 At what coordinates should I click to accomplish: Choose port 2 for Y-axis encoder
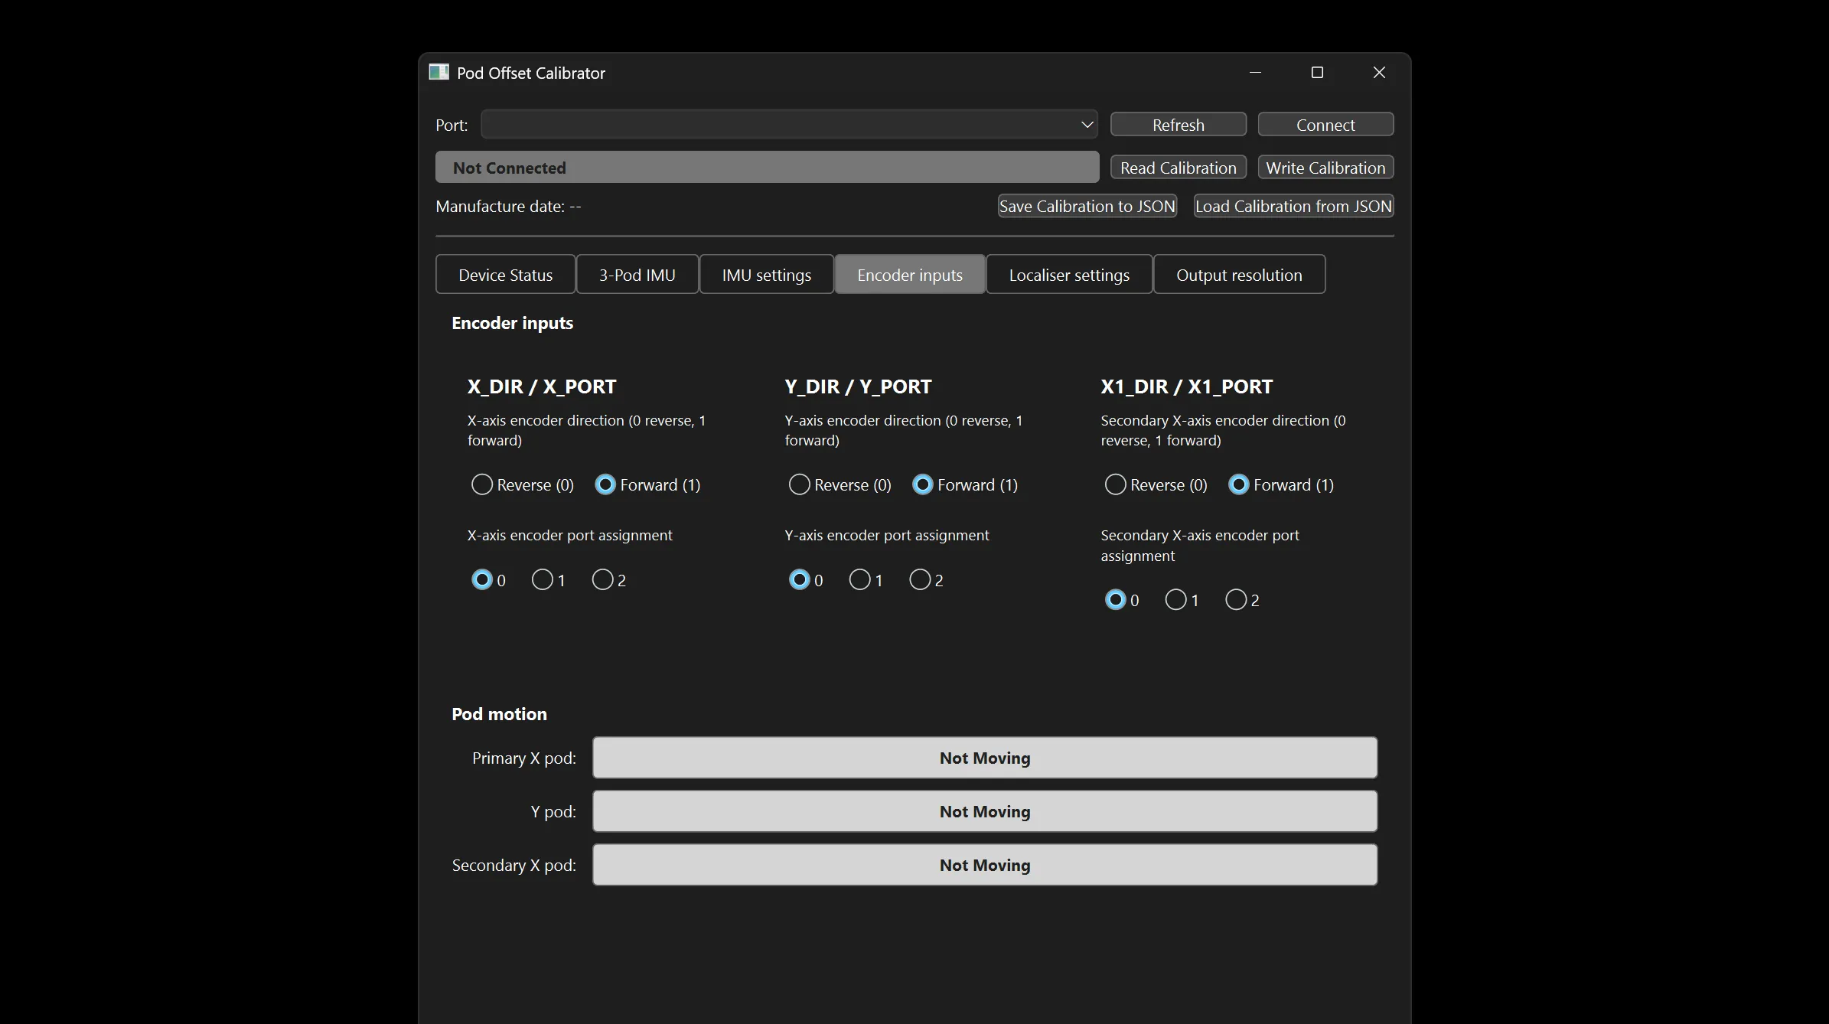[x=927, y=580]
